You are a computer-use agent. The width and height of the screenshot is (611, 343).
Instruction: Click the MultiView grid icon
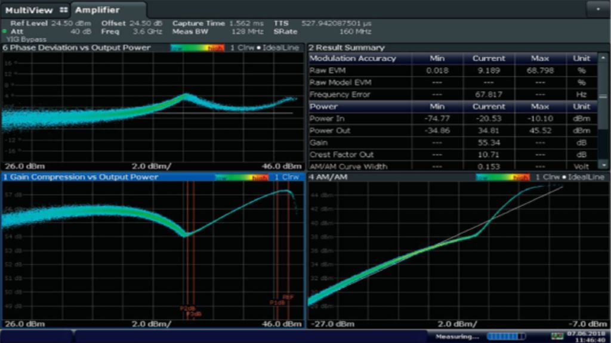[62, 10]
